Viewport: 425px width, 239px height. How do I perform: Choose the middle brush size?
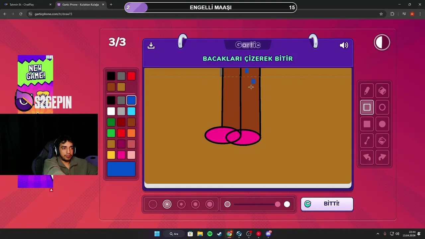pyautogui.click(x=181, y=204)
